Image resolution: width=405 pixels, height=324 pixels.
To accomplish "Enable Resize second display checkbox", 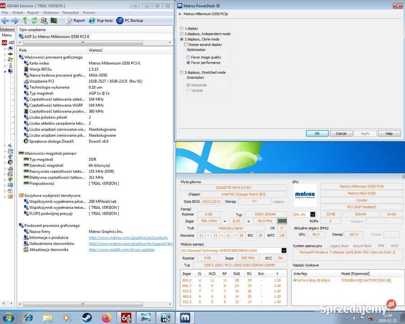I will [186, 45].
